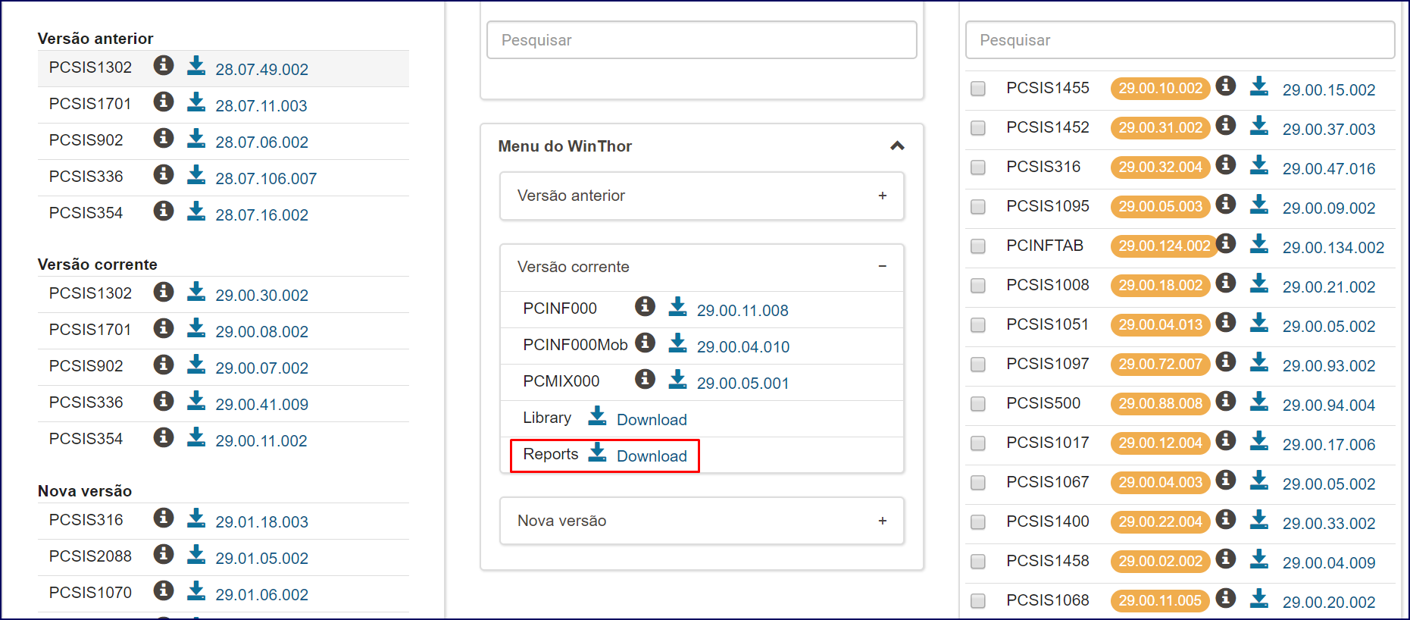Image resolution: width=1410 pixels, height=620 pixels.
Task: Click version link 29.00.11.008 for PCINF000
Action: 743,311
